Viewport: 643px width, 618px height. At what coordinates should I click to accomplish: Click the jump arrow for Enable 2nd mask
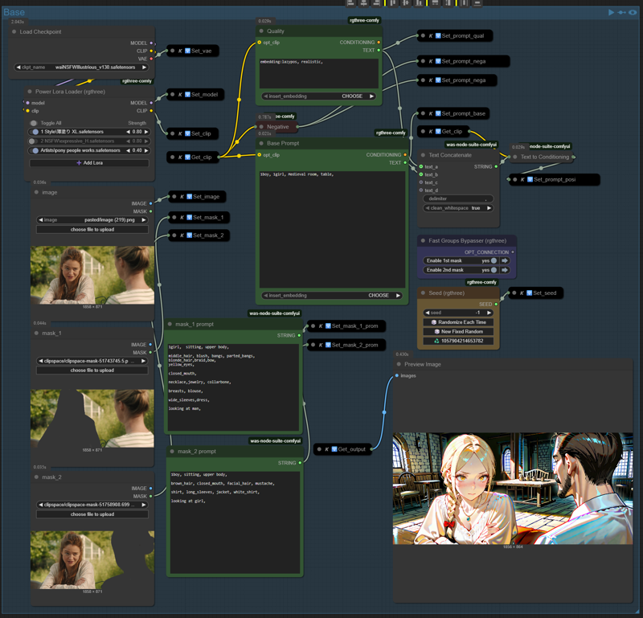505,270
